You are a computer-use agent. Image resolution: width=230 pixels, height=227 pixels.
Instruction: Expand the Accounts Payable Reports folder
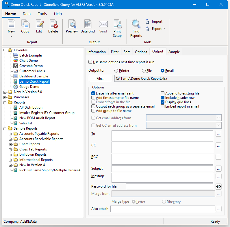10,134
